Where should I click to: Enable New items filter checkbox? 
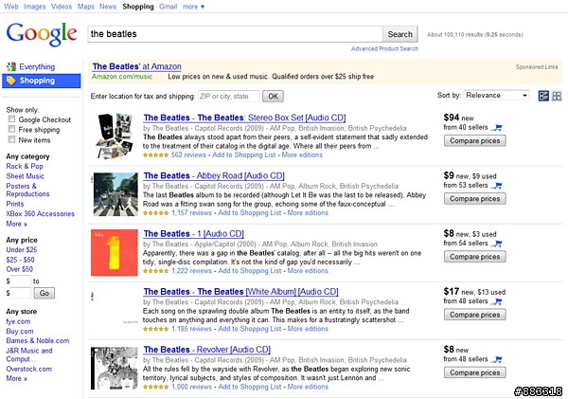[11, 139]
